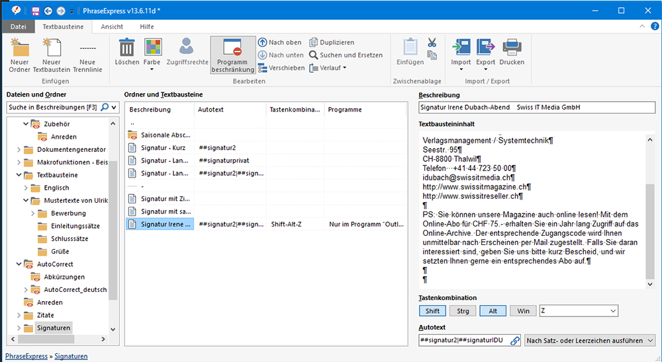The height and width of the screenshot is (362, 662).
Task: Collapse the Zubehör folder
Action: tap(26, 124)
